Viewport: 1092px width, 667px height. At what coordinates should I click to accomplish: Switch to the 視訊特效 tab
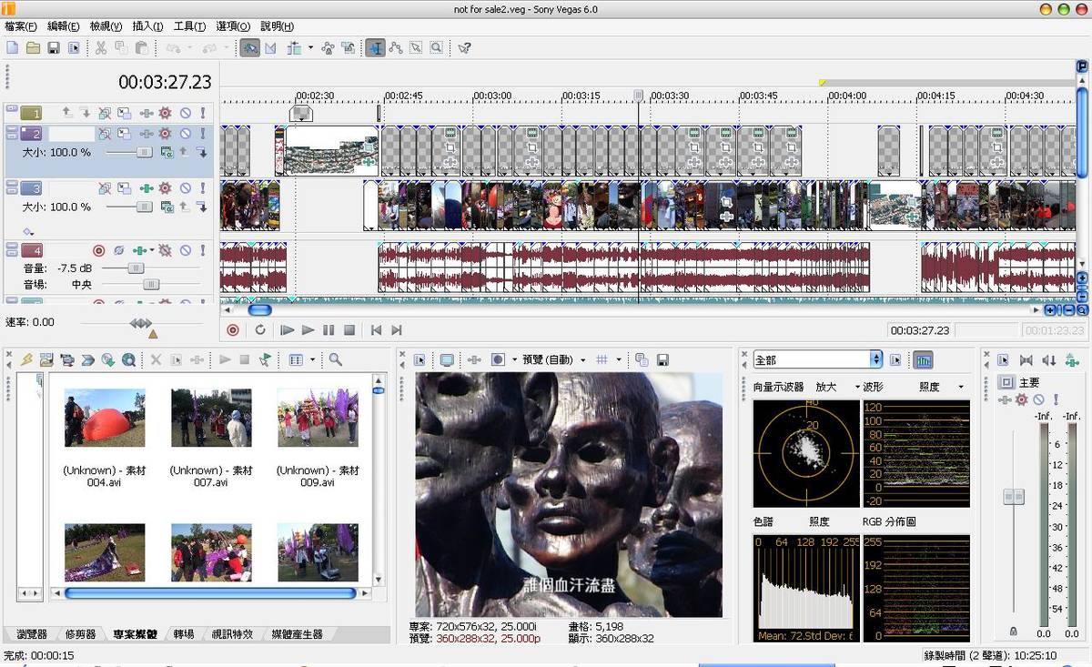(232, 634)
